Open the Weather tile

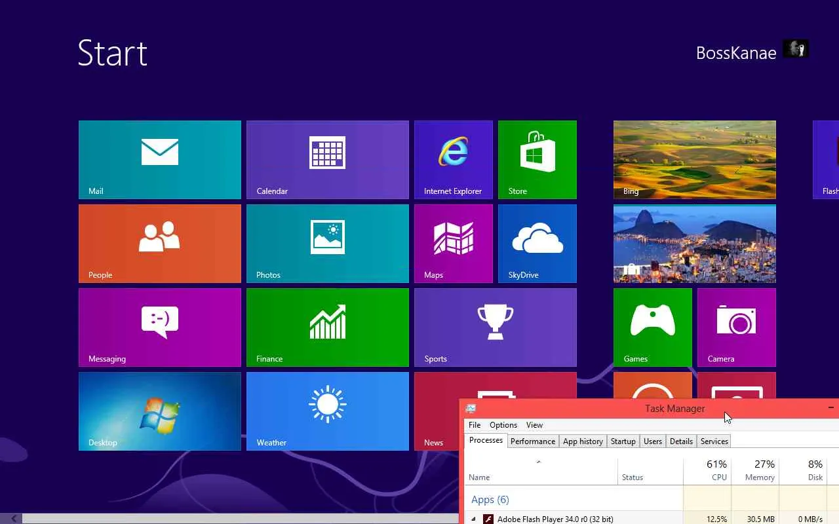(x=328, y=411)
